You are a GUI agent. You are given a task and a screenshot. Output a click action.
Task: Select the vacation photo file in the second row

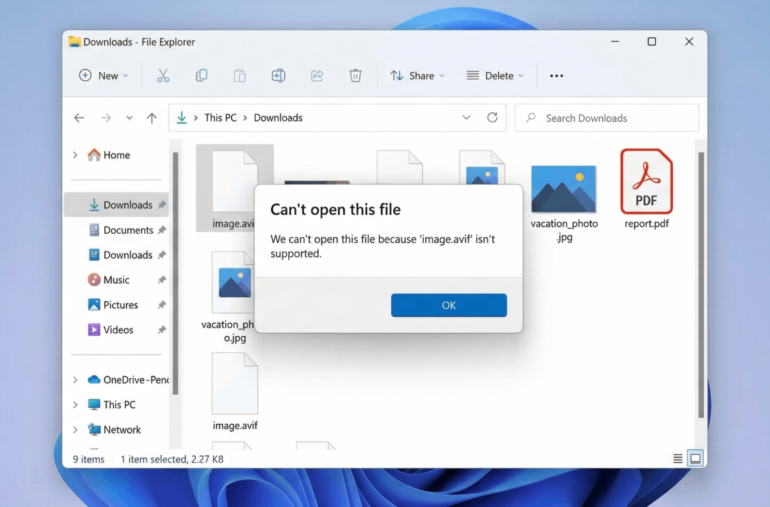(228, 297)
